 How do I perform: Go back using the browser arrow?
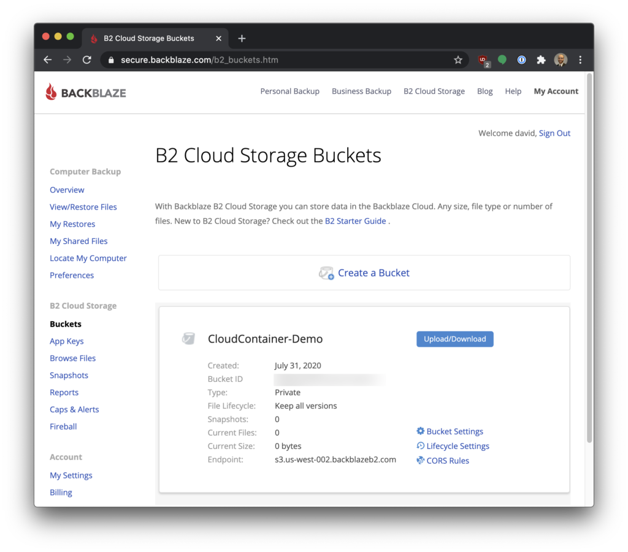pos(48,60)
